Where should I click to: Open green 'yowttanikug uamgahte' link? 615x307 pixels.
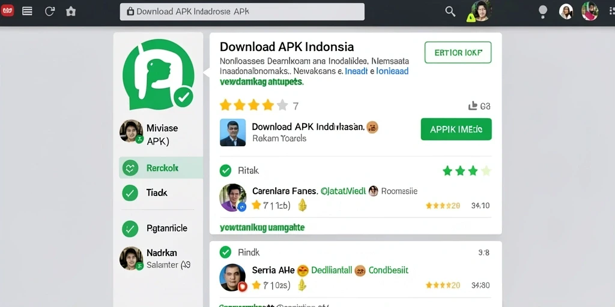click(262, 227)
